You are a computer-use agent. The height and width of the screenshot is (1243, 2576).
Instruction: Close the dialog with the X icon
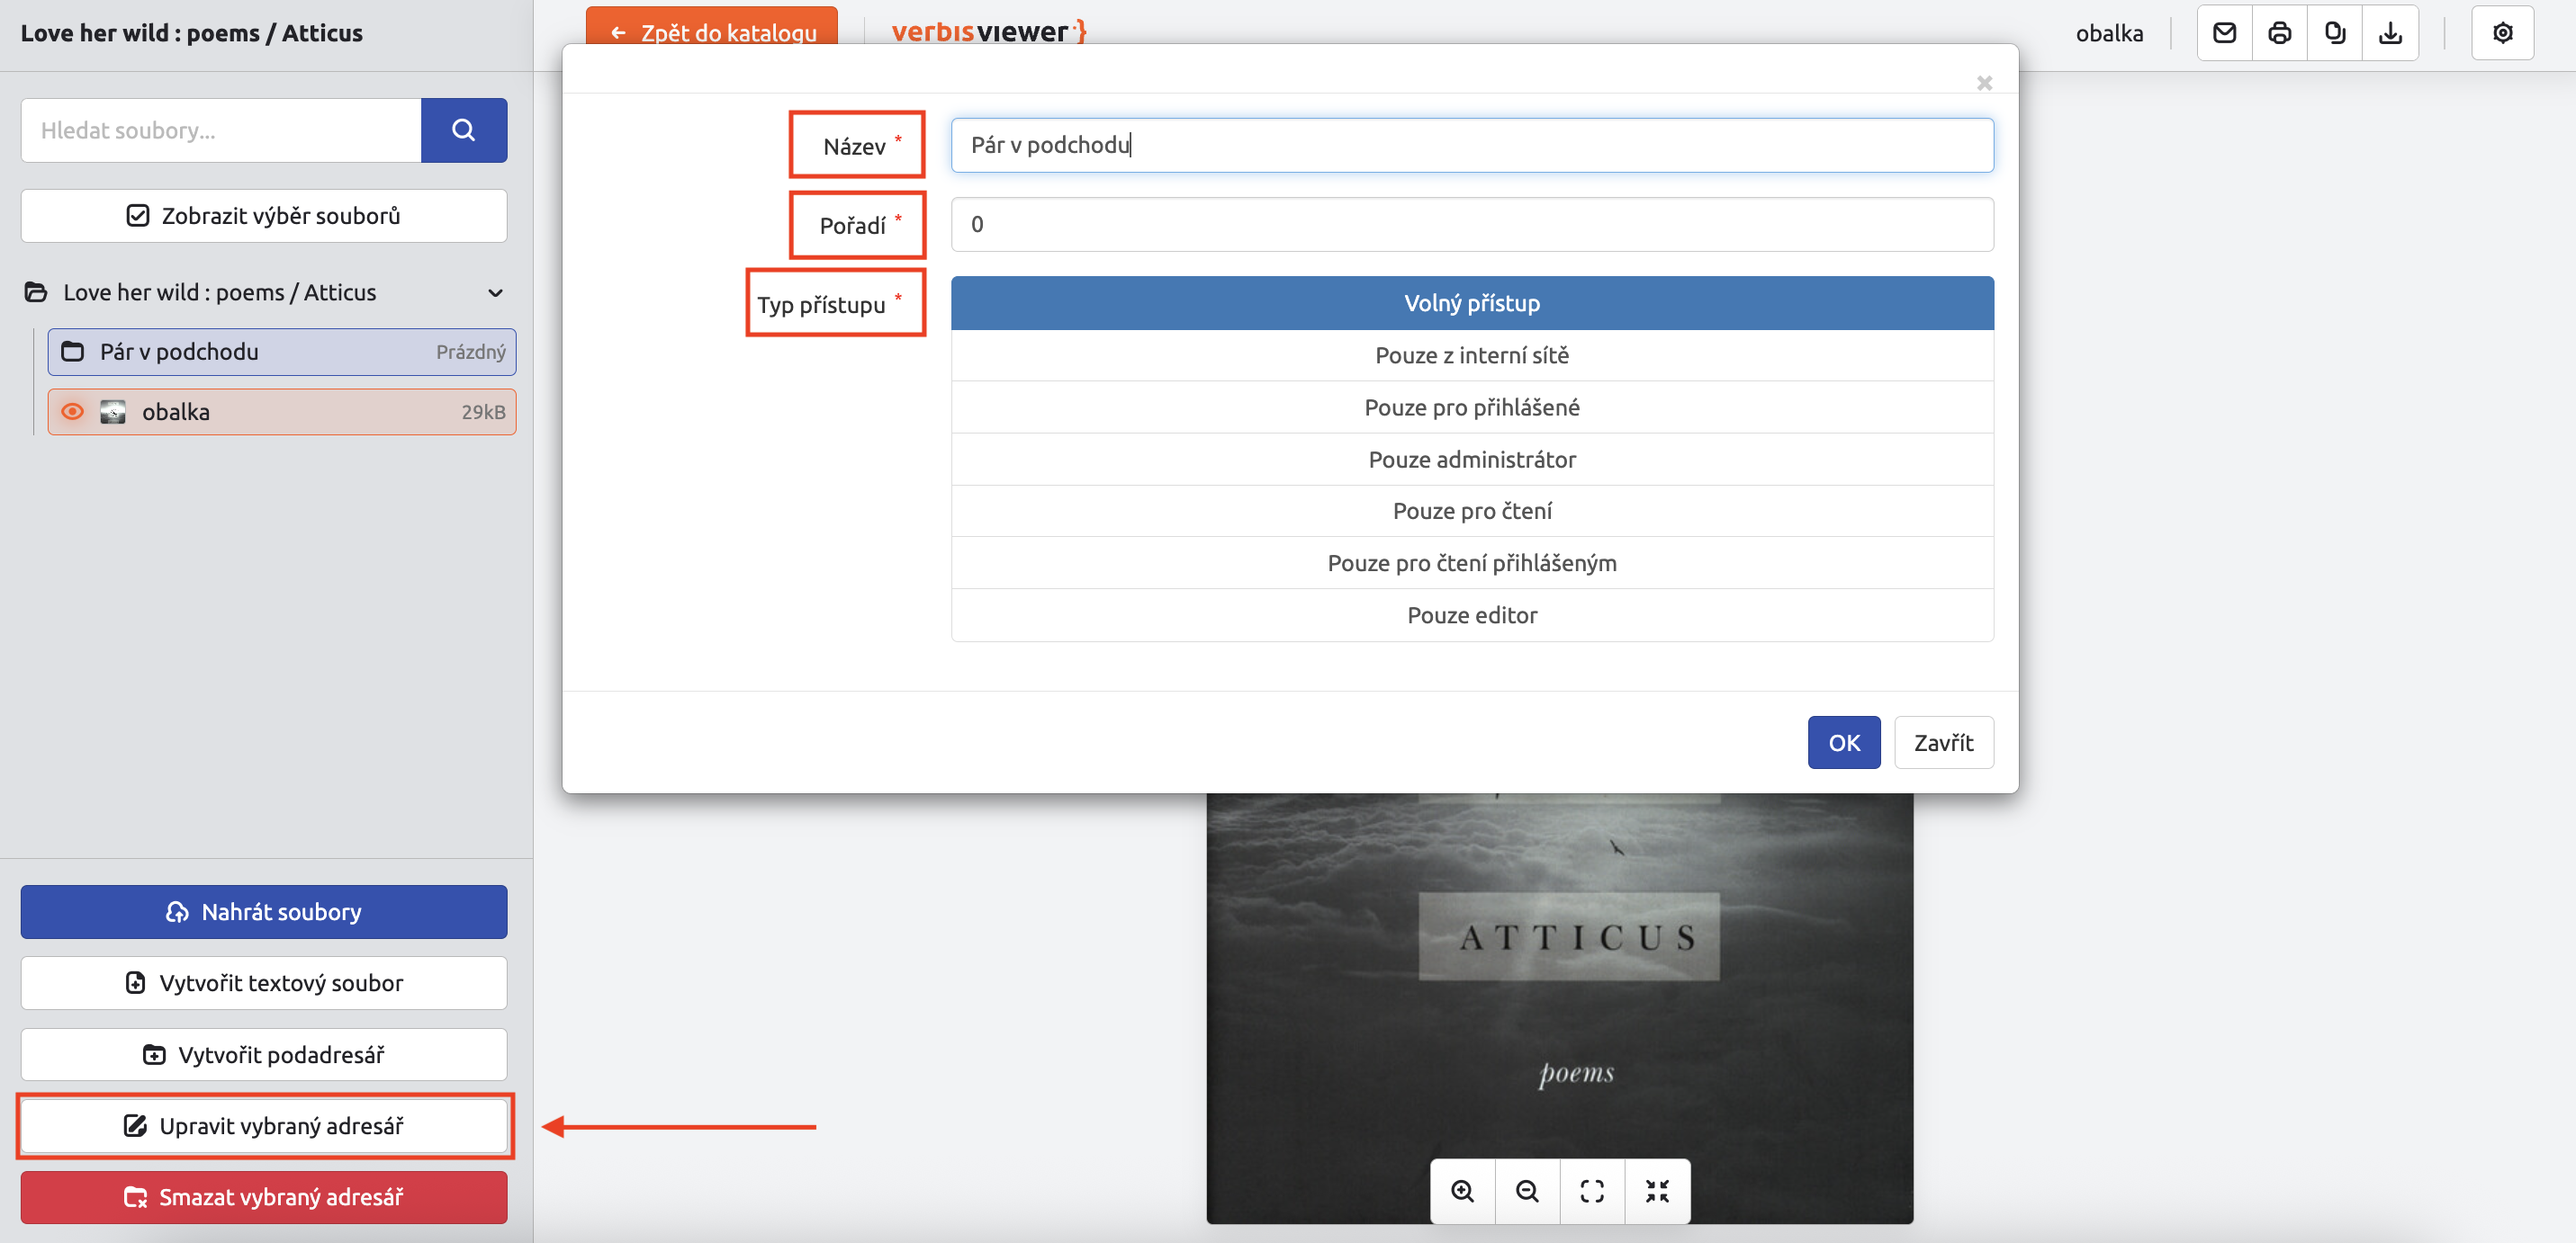[1984, 83]
